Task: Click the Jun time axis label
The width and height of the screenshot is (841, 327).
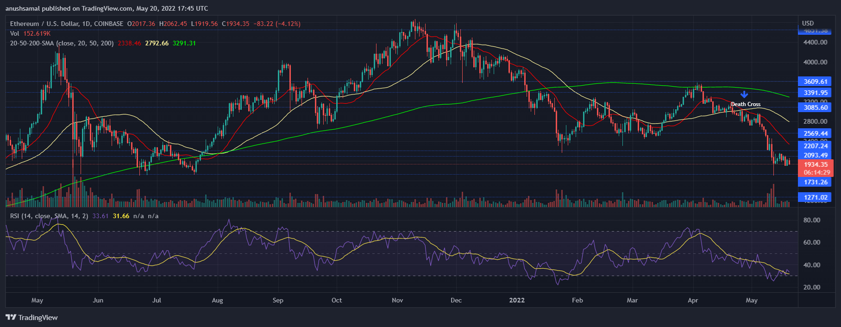Action: click(98, 300)
